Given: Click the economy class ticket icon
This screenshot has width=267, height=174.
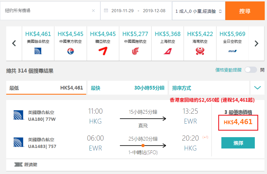Looking at the screenshot, I should [x=18, y=164].
